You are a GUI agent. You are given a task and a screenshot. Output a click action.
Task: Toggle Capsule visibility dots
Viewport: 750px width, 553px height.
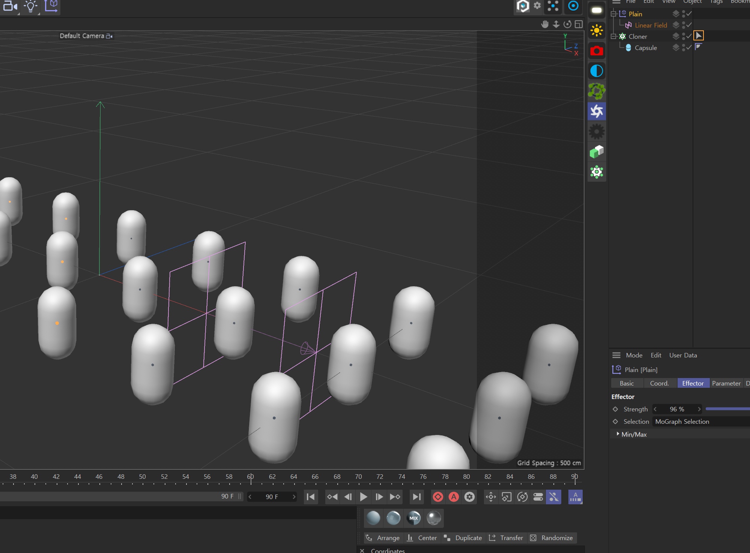click(x=684, y=48)
